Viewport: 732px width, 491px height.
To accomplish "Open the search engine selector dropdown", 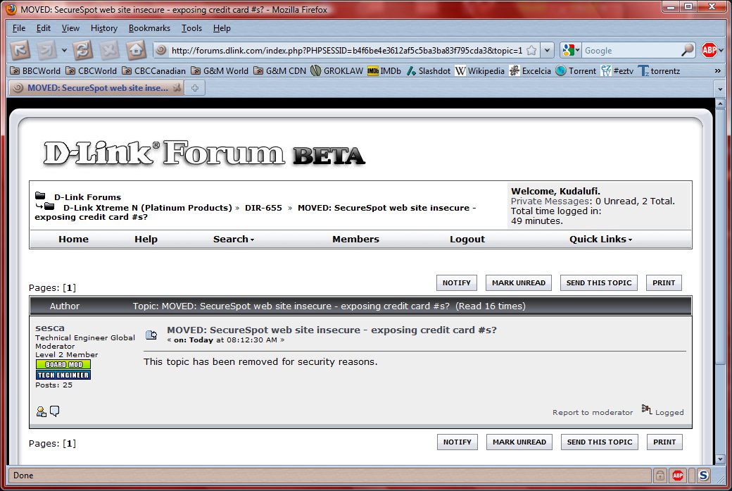I will [571, 50].
